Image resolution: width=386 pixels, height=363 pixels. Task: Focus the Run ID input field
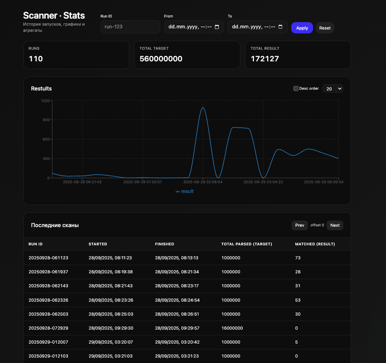click(x=130, y=26)
